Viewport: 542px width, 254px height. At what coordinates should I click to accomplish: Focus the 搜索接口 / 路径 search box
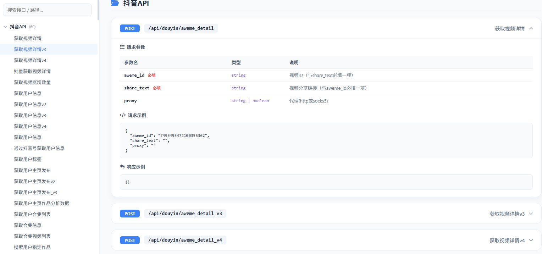click(x=47, y=10)
